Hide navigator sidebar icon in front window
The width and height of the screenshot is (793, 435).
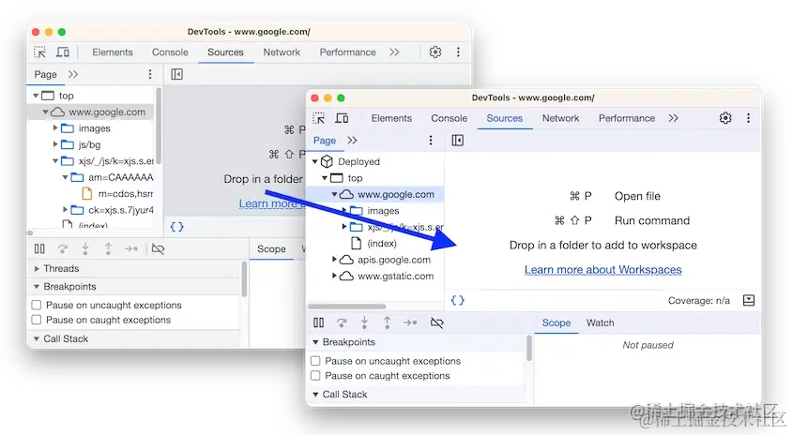[x=457, y=141]
